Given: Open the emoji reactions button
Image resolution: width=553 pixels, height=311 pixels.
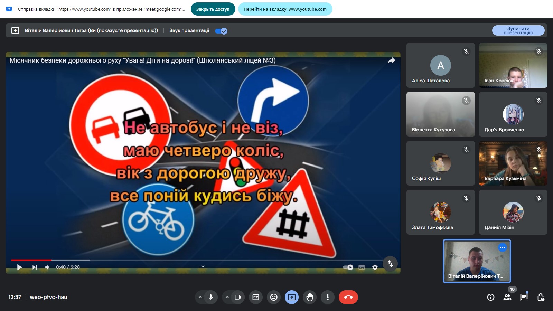Looking at the screenshot, I should (274, 297).
